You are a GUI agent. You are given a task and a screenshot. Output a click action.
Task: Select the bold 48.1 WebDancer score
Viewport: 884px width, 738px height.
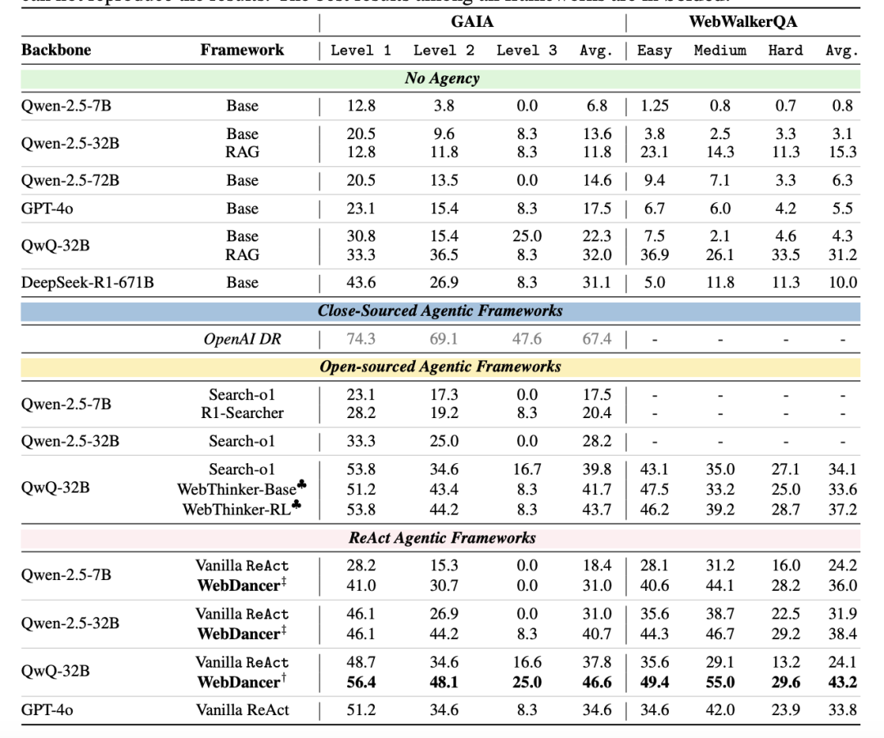point(444,682)
